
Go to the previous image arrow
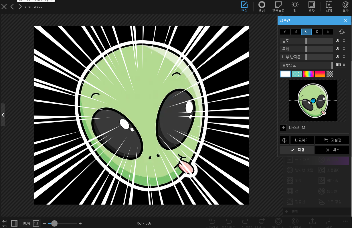click(x=12, y=6)
